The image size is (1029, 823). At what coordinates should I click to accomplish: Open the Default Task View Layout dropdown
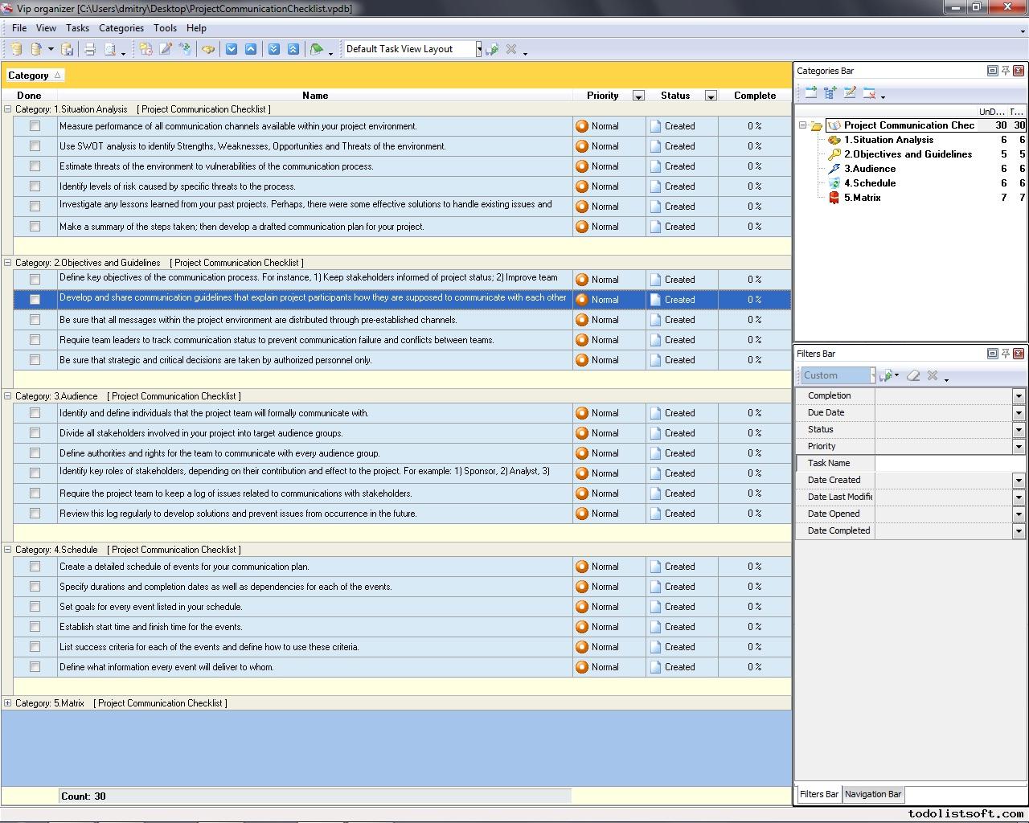(478, 49)
